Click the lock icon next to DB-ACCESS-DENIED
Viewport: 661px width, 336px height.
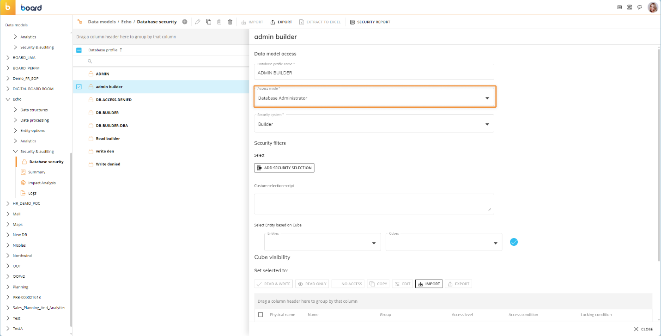91,100
